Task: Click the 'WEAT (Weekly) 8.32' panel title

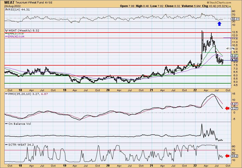Action: click(24, 30)
